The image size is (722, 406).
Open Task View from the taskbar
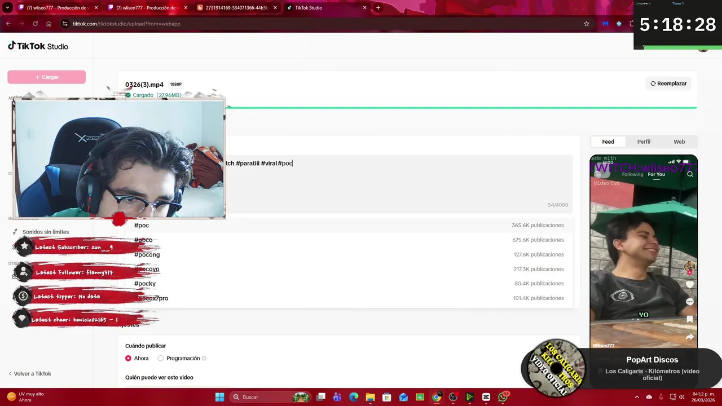coord(320,397)
